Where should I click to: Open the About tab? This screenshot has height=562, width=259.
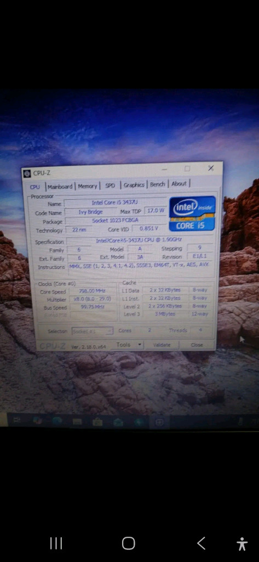click(x=179, y=184)
